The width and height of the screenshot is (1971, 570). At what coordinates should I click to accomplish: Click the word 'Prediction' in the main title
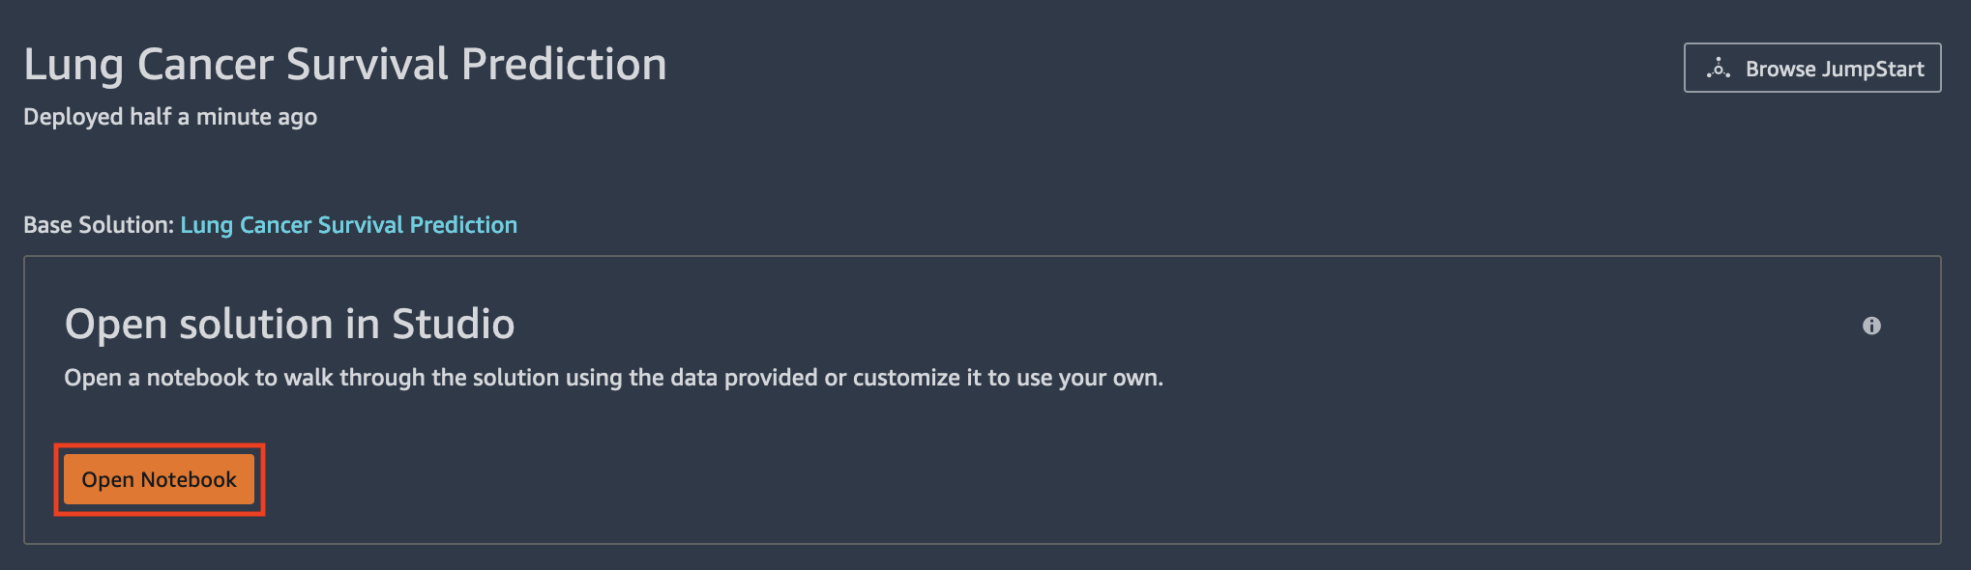pos(564,65)
